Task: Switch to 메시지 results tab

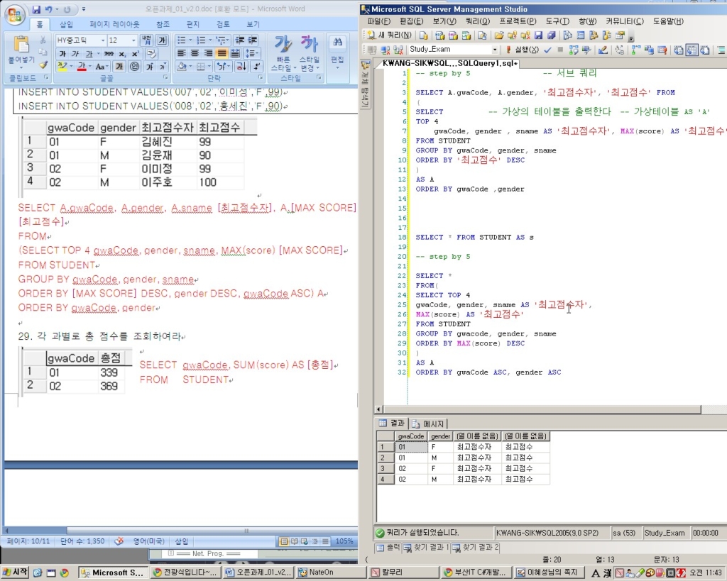Action: [428, 424]
